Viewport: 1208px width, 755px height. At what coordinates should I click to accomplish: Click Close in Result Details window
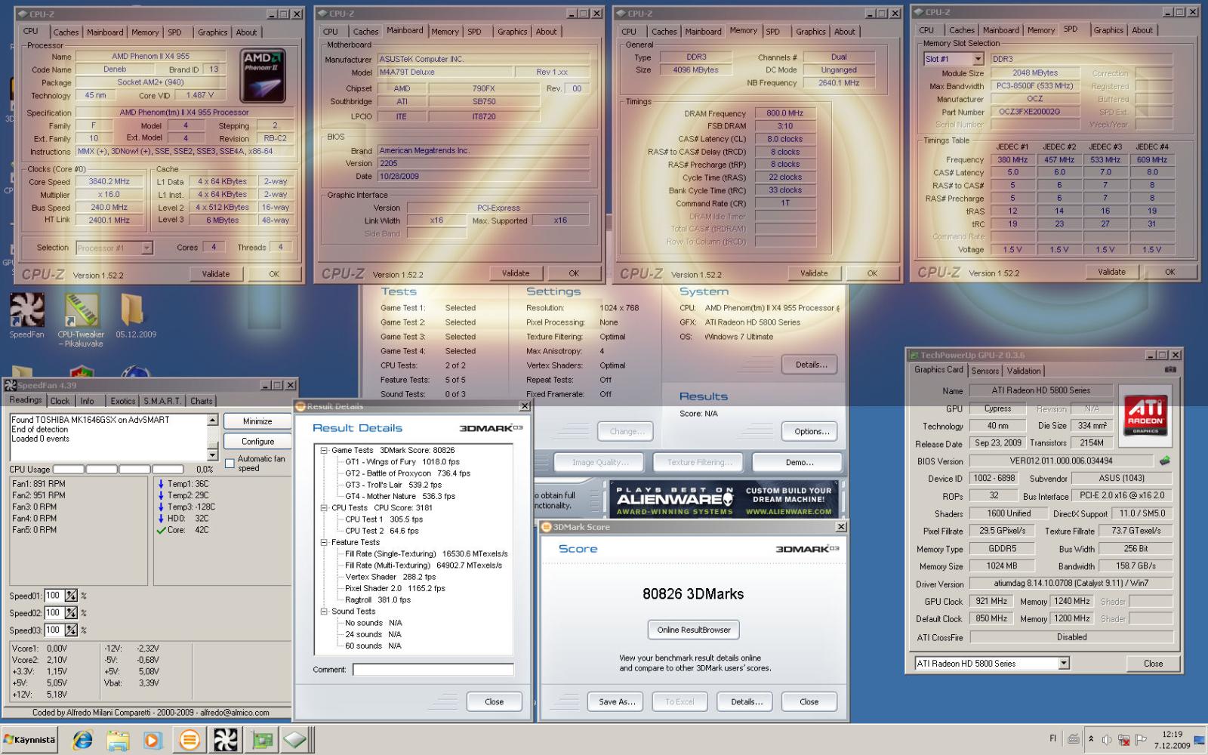tap(494, 701)
